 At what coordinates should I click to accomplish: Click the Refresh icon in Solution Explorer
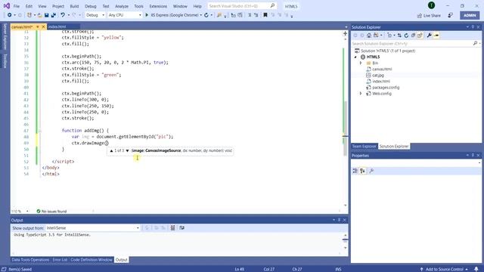point(406,36)
